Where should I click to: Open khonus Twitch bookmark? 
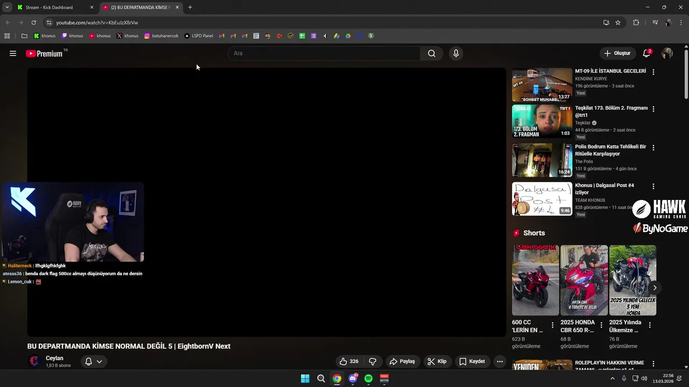click(x=73, y=36)
